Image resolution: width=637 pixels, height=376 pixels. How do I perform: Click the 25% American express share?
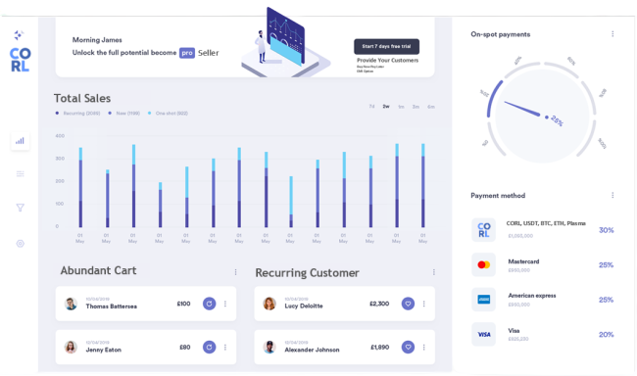pyautogui.click(x=606, y=300)
